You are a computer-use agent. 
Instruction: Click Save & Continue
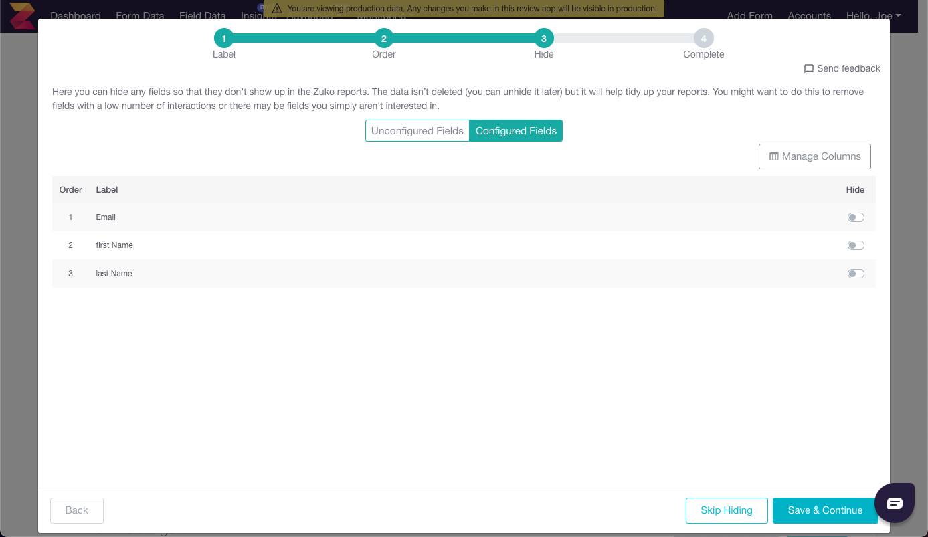click(x=825, y=510)
